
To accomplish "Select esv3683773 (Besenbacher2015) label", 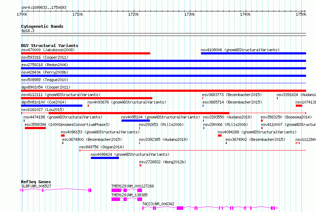I will pos(232,95).
